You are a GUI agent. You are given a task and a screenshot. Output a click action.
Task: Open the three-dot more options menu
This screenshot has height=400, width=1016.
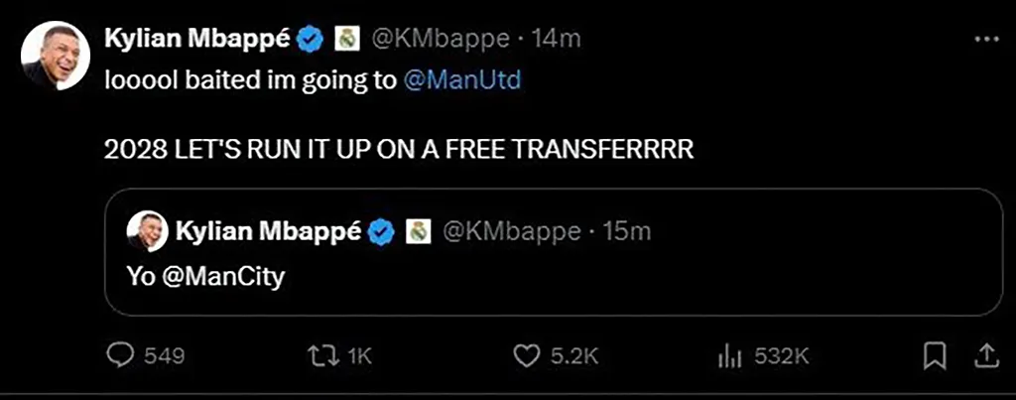click(986, 39)
